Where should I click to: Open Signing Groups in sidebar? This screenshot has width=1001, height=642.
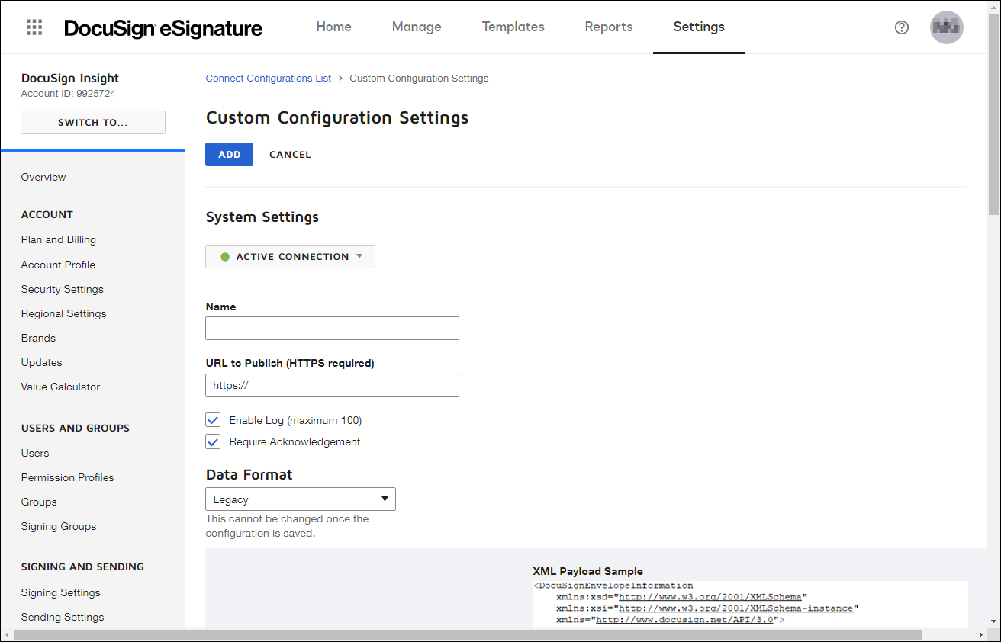[x=59, y=526]
